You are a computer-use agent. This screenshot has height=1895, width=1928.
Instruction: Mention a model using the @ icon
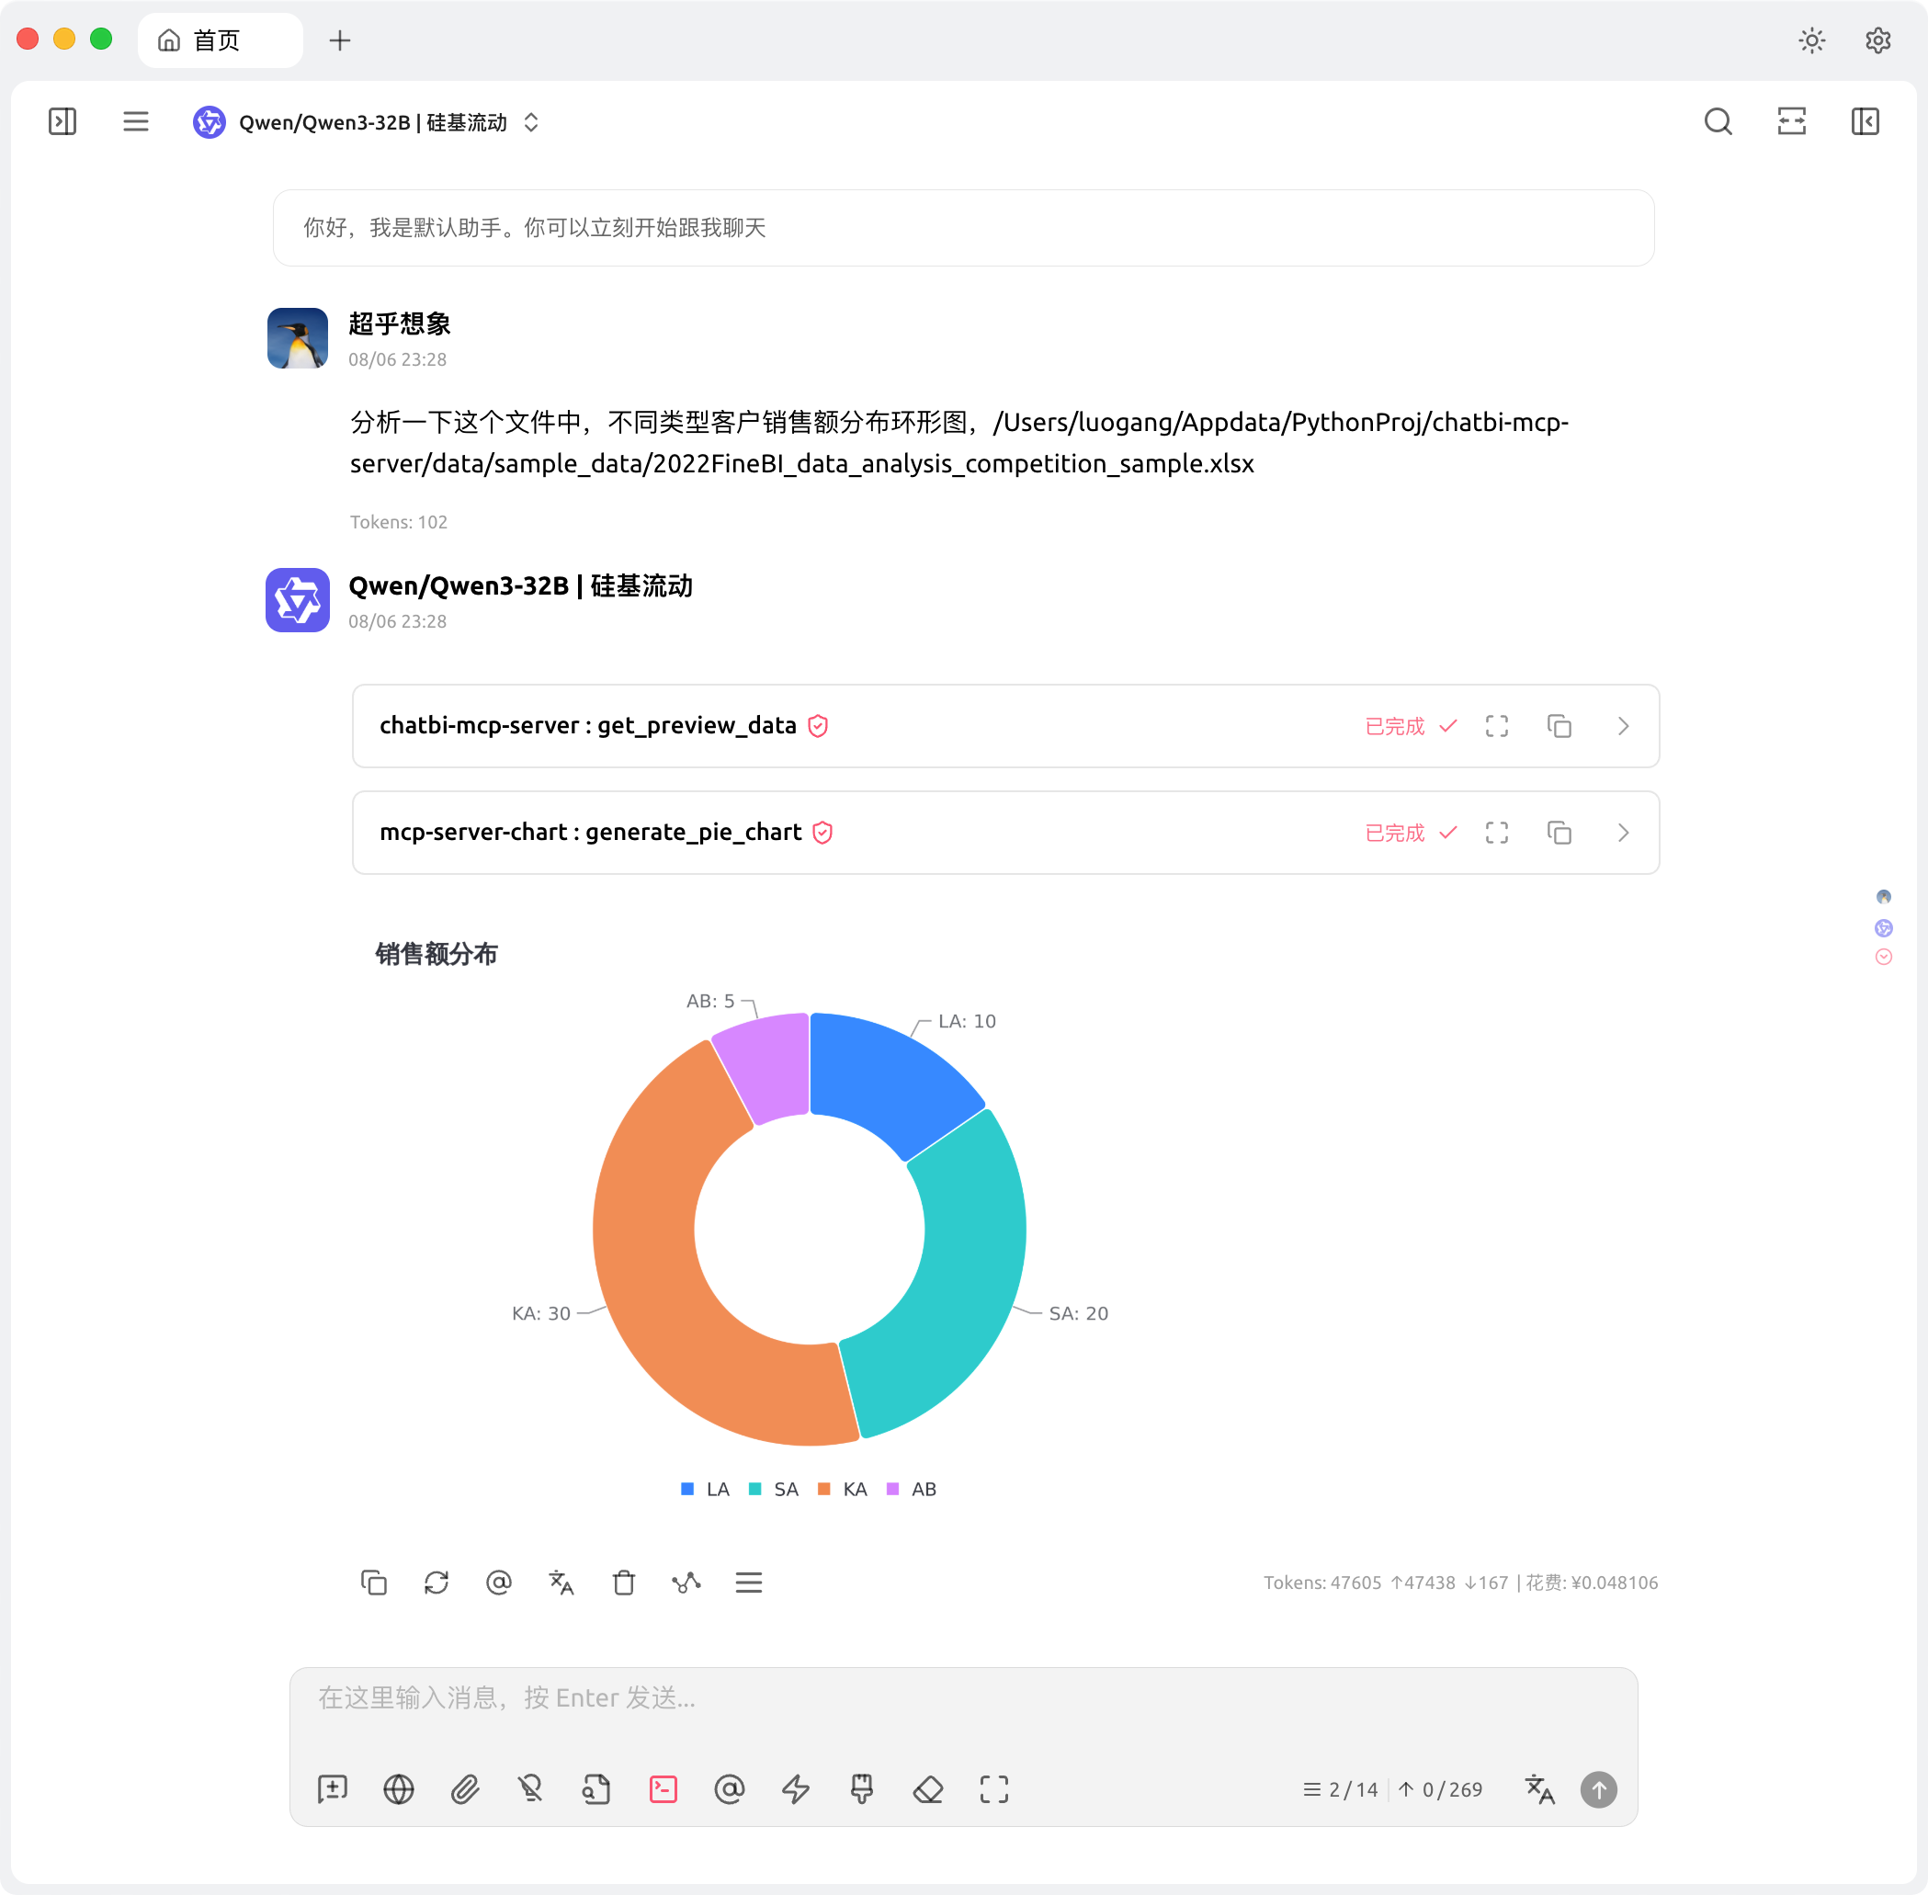[x=730, y=1789]
